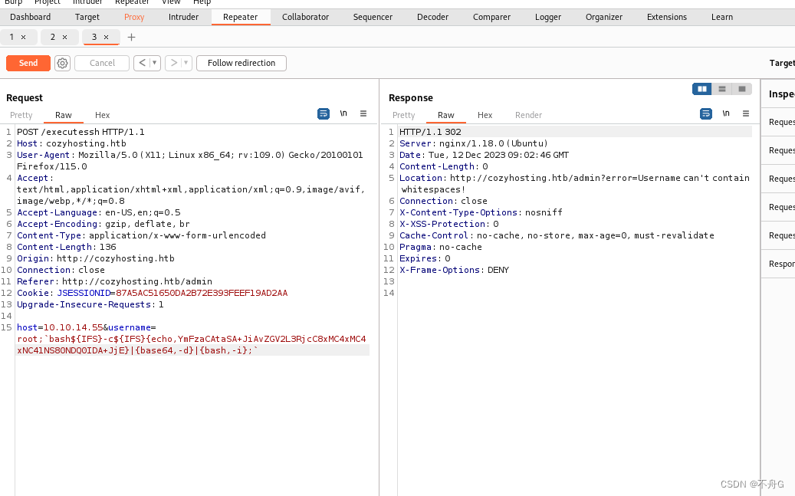Click Follow redirection button
The image size is (795, 496).
click(241, 63)
